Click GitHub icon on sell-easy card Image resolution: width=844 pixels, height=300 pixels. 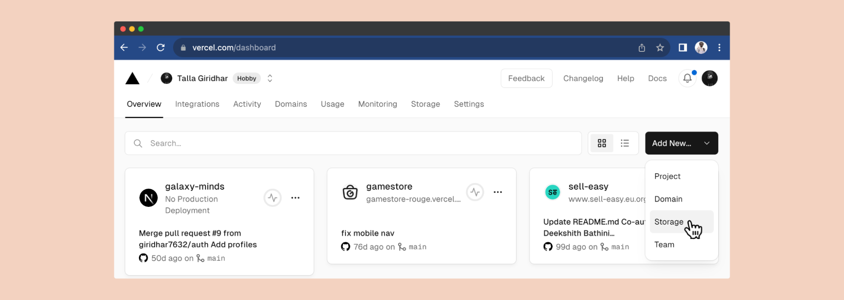click(x=548, y=246)
